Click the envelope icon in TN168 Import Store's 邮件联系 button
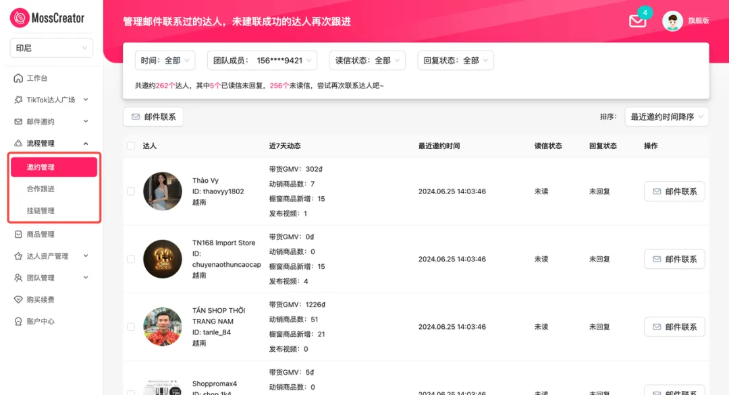This screenshot has height=395, width=729. 657,259
